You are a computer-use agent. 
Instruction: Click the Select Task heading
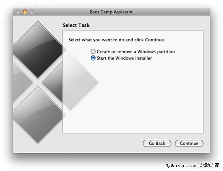pyautogui.click(x=76, y=25)
